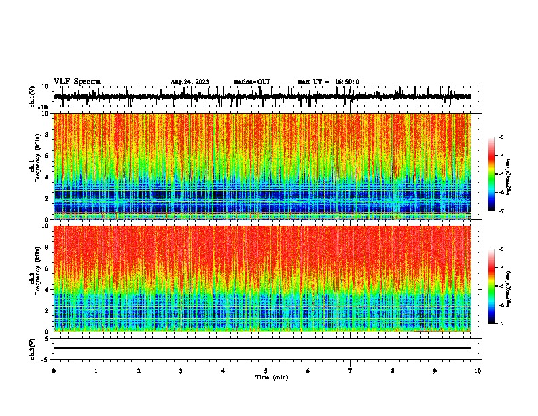Click the ch.2 spectrogram color bar
The width and height of the screenshot is (538, 416).
492,286
